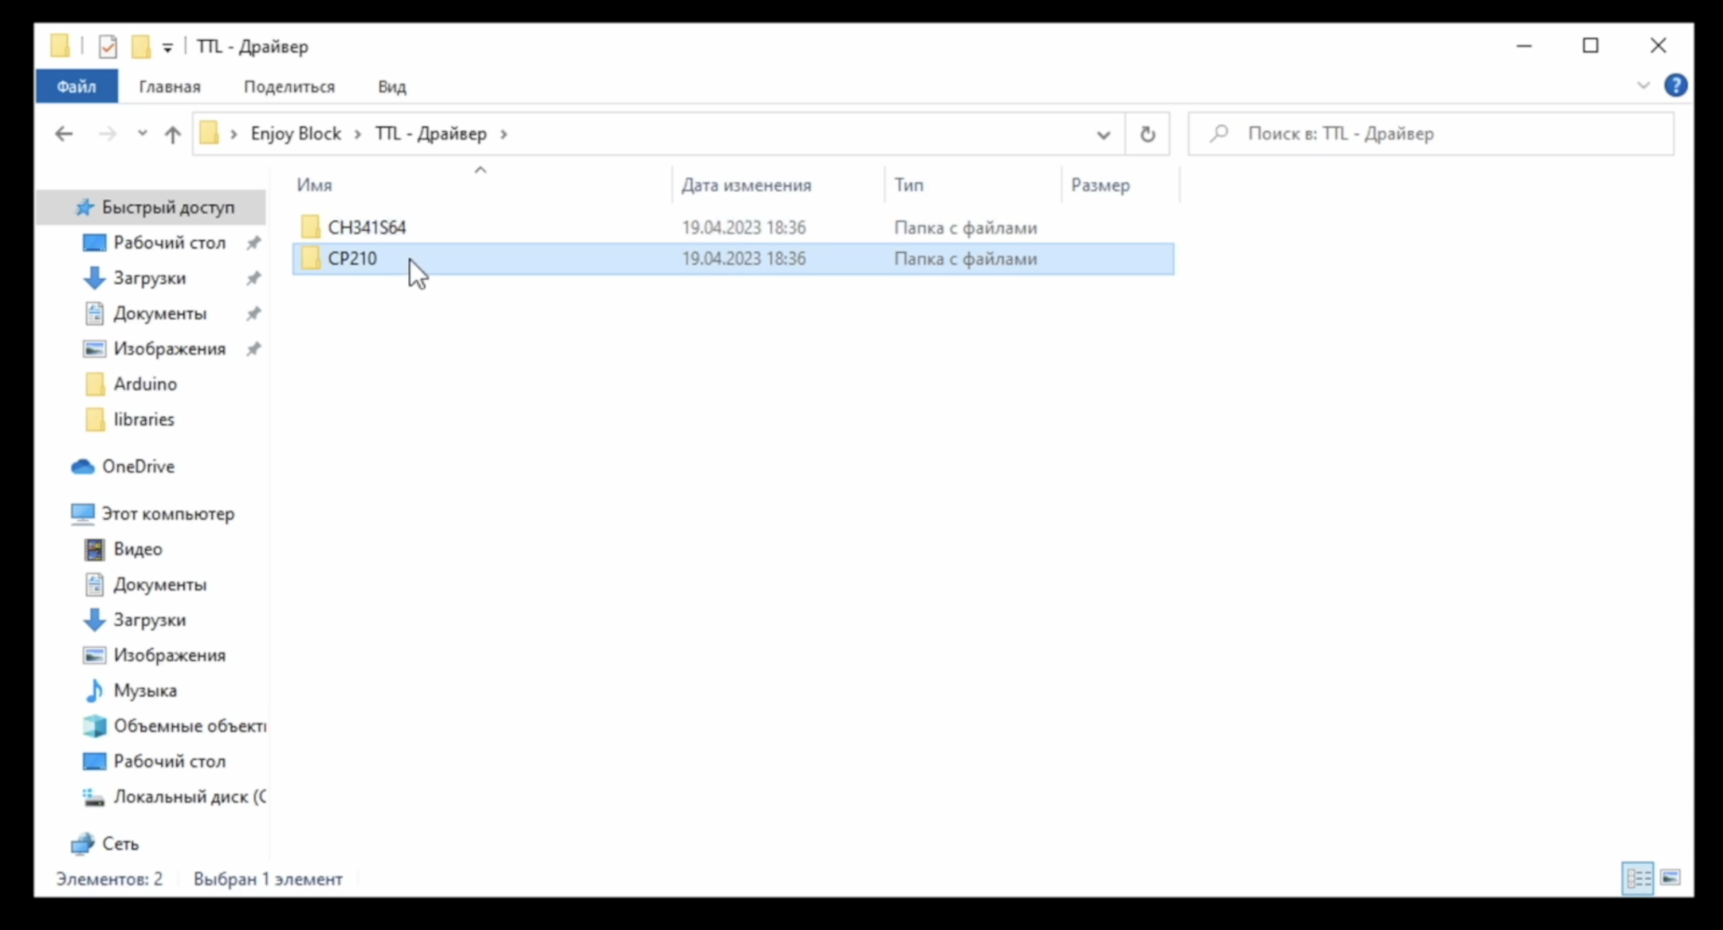Open Музыка in the navigation pane
Viewport: 1723px width, 930px height.
(x=145, y=691)
